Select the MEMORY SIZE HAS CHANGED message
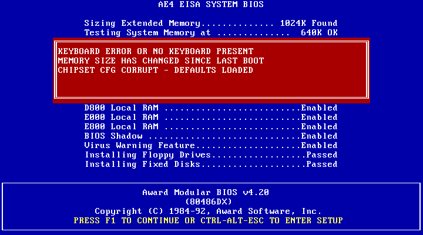The image size is (423, 235). (x=161, y=61)
